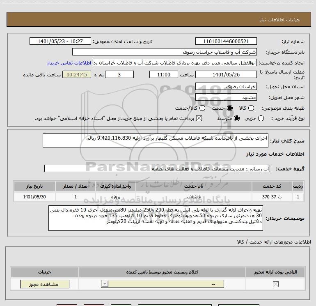Viewport: 316px width, 306px height.
Task: Click the remaining time field 00:24:45
Action: (x=77, y=74)
